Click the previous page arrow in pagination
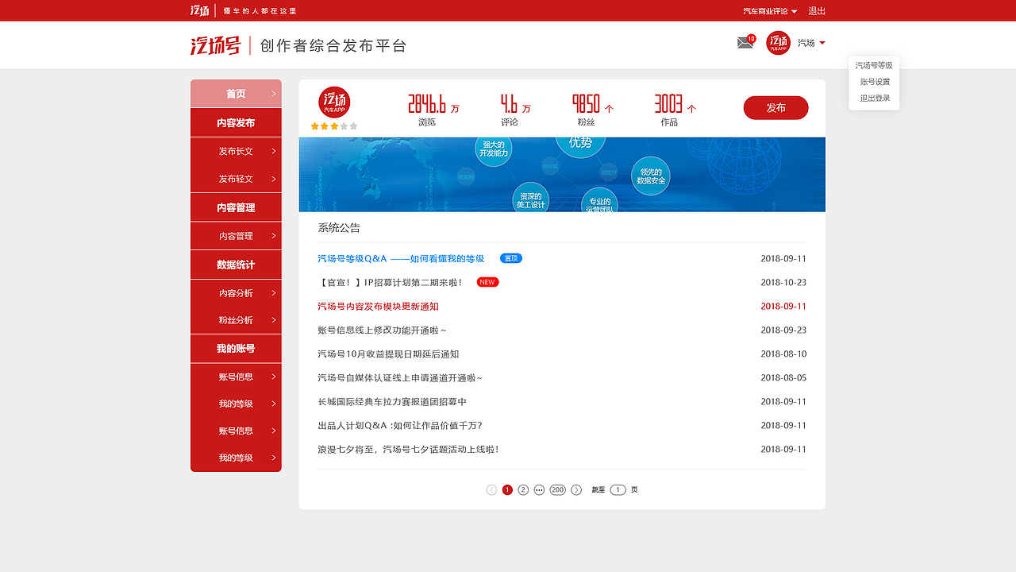The height and width of the screenshot is (572, 1016). tap(491, 489)
